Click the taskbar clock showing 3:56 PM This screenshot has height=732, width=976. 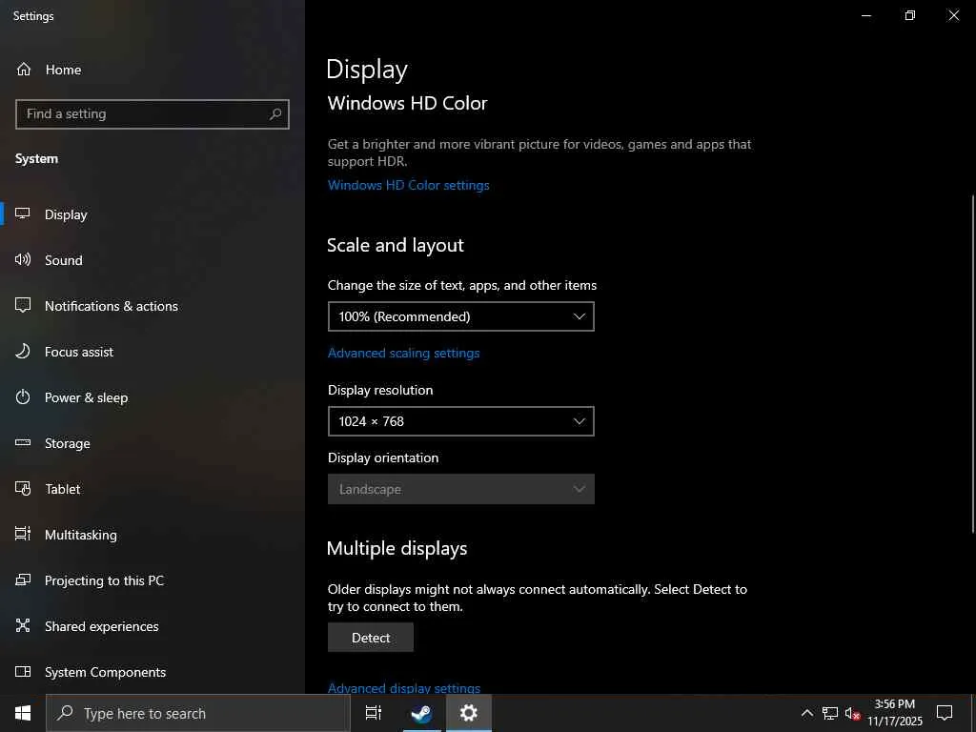pyautogui.click(x=894, y=713)
